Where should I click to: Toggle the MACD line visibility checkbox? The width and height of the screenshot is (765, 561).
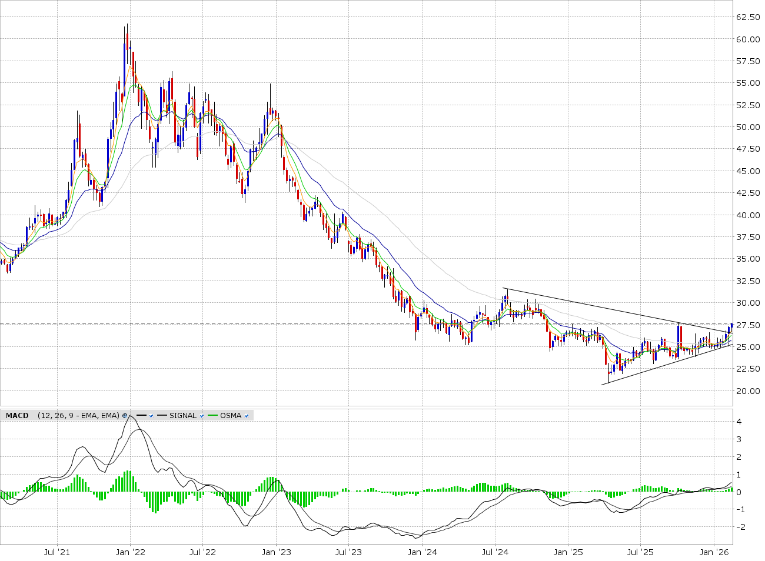click(x=151, y=416)
